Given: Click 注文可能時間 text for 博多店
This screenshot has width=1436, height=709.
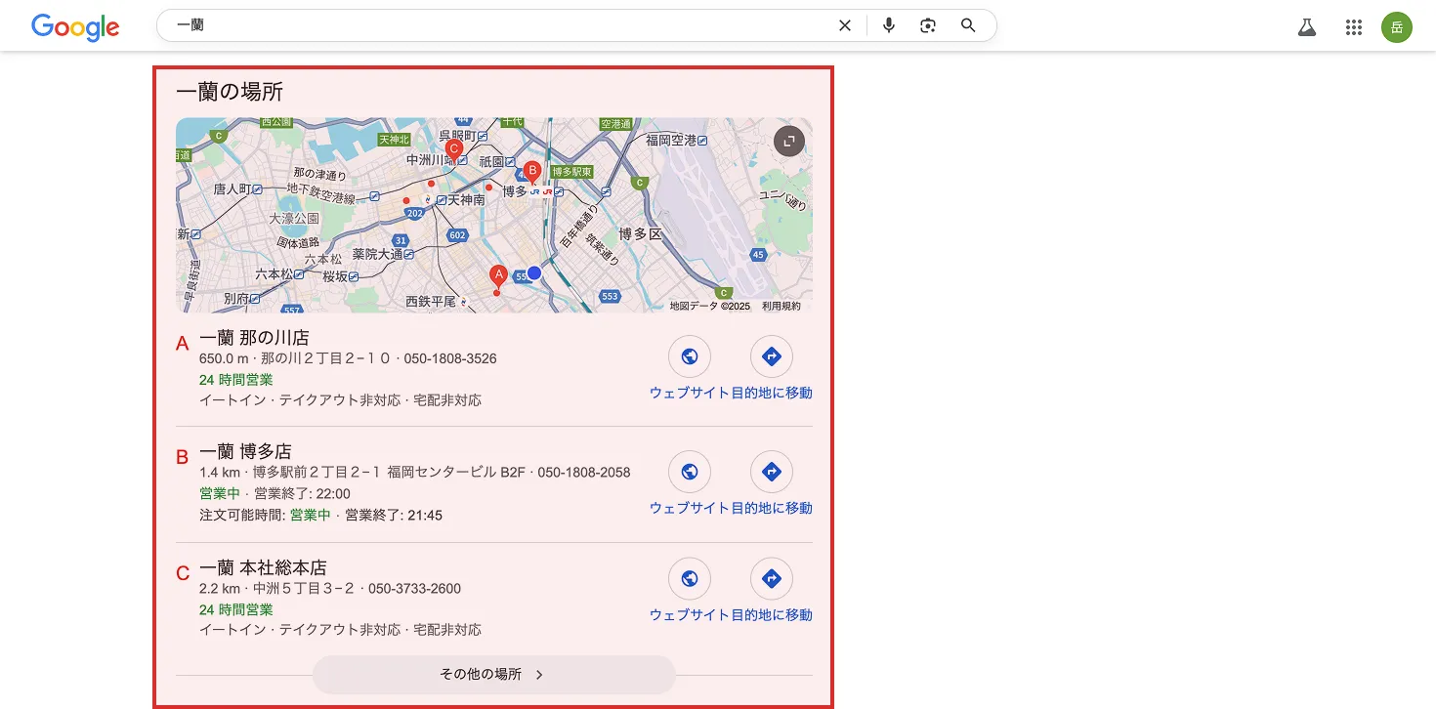Looking at the screenshot, I should pyautogui.click(x=242, y=515).
